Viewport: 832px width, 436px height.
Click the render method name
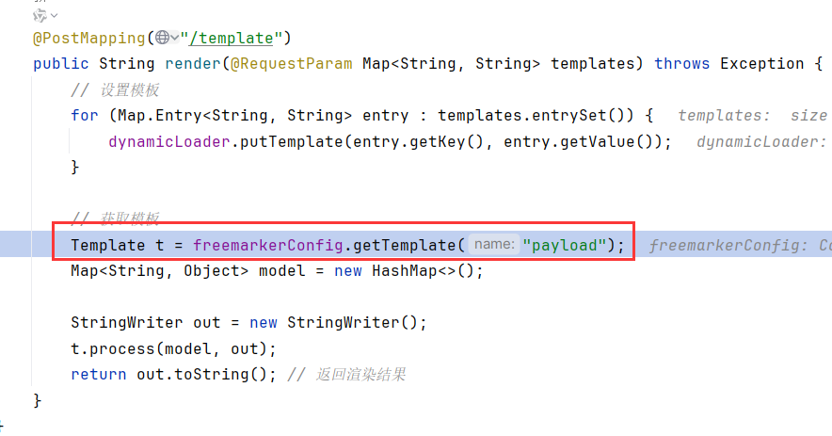click(193, 64)
